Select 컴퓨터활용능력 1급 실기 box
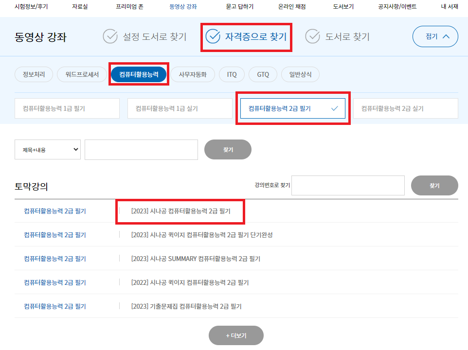Screen dimensions: 468x350 (180, 108)
